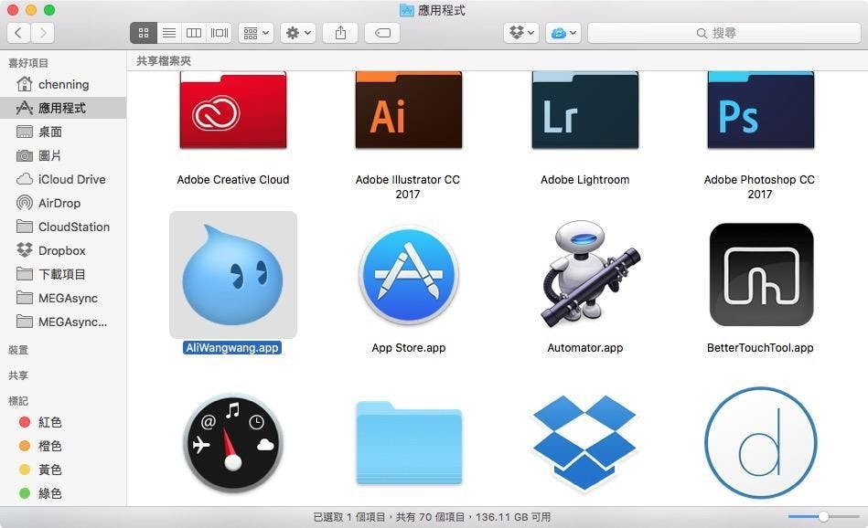
Task: Switch to column view
Action: [194, 33]
